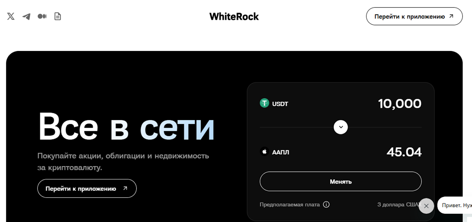
Task: Open the "Привет" chat message bubble
Action: pyautogui.click(x=455, y=205)
